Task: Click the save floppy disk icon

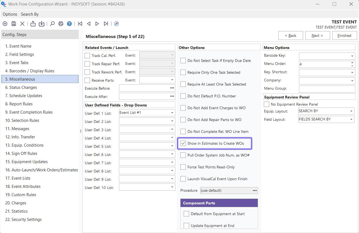Action: pyautogui.click(x=13, y=24)
